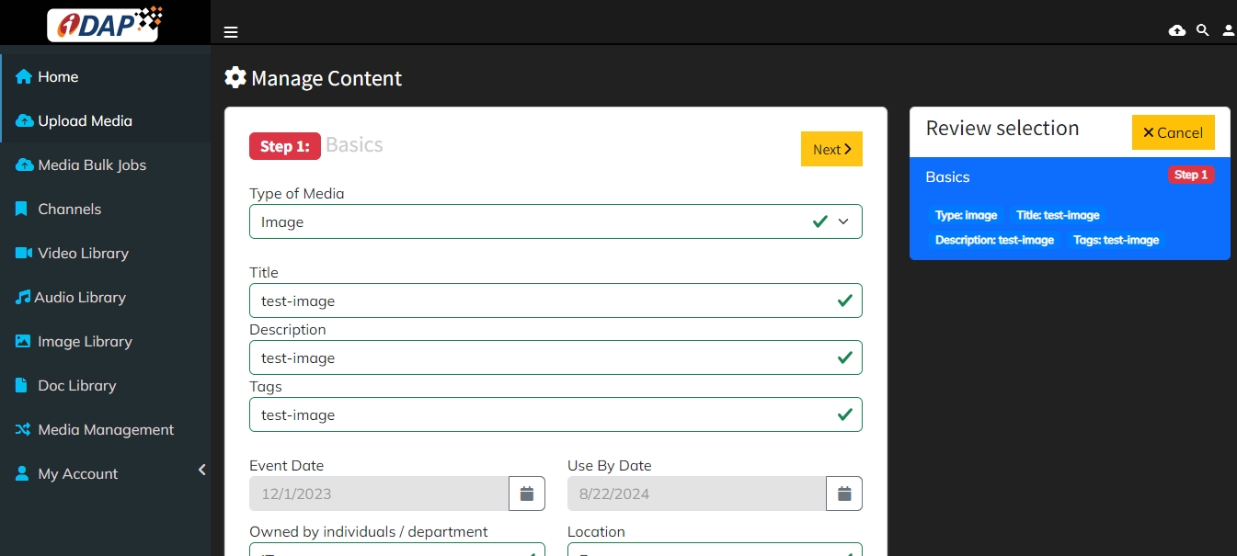
Task: Click the Location label
Action: (596, 531)
